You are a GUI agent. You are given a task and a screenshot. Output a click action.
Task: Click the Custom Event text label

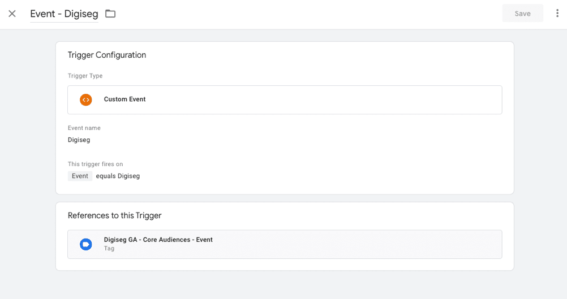124,99
